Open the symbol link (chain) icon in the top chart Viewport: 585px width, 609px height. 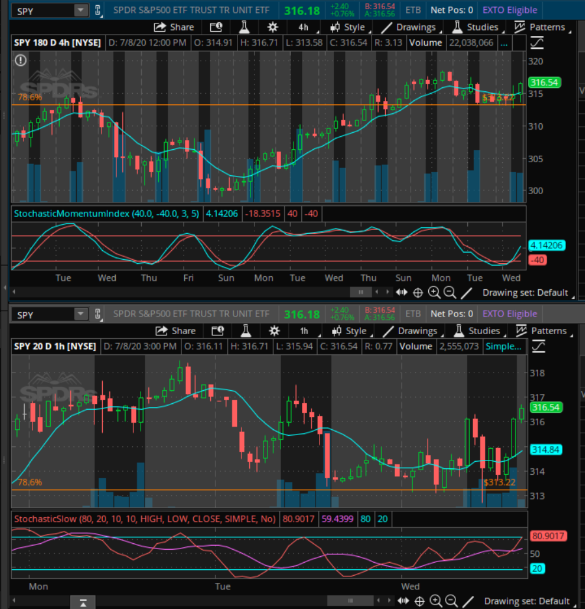tap(98, 10)
